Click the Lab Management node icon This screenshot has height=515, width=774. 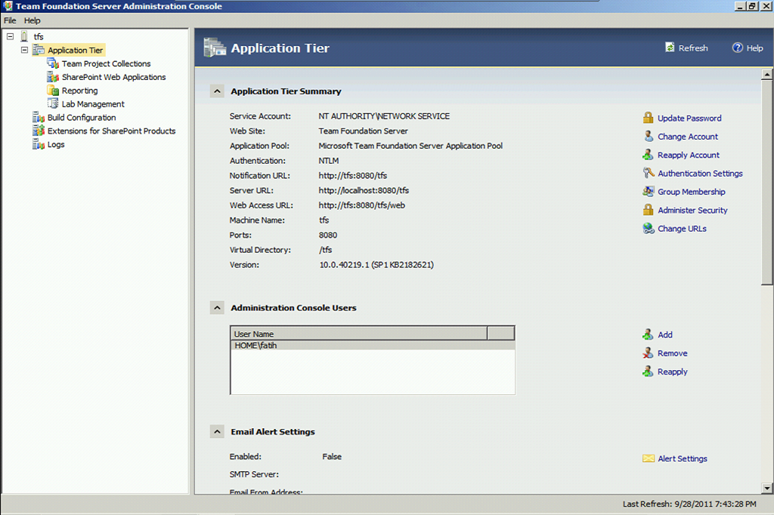click(53, 103)
